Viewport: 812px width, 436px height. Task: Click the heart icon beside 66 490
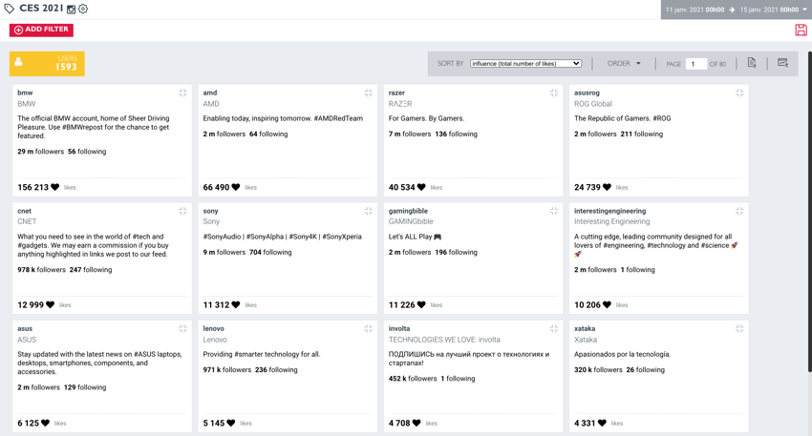point(236,187)
